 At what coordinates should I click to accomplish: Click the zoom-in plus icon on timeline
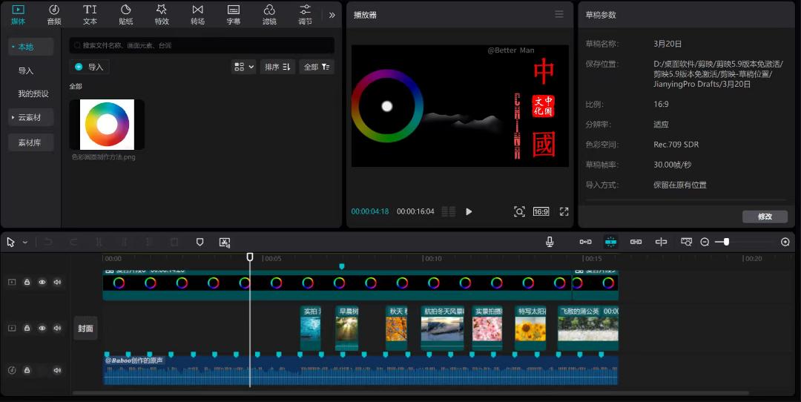[x=785, y=242]
